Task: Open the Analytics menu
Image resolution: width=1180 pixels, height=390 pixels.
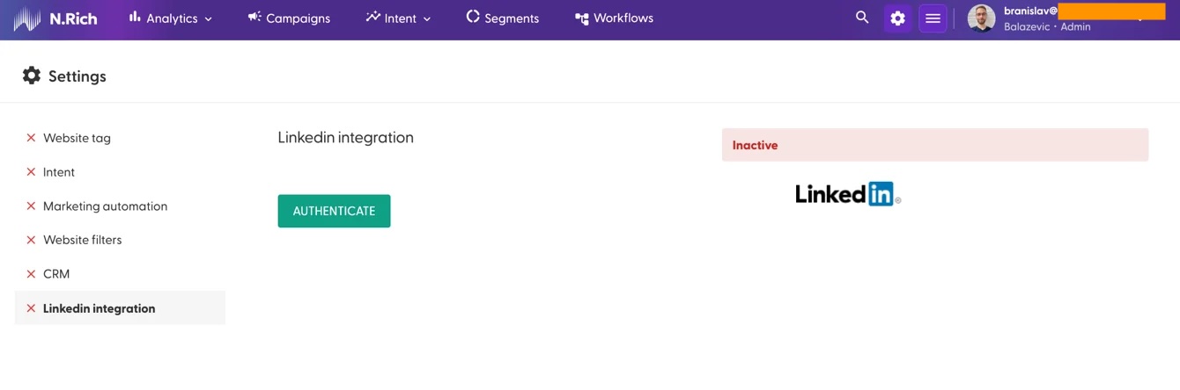Action: pyautogui.click(x=171, y=18)
